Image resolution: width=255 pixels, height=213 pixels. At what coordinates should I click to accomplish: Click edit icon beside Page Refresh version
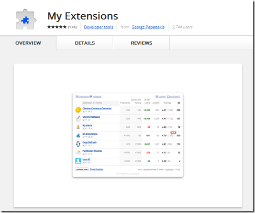83,145
